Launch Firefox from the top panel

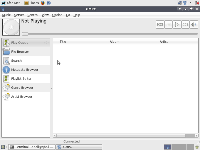tap(43, 3)
